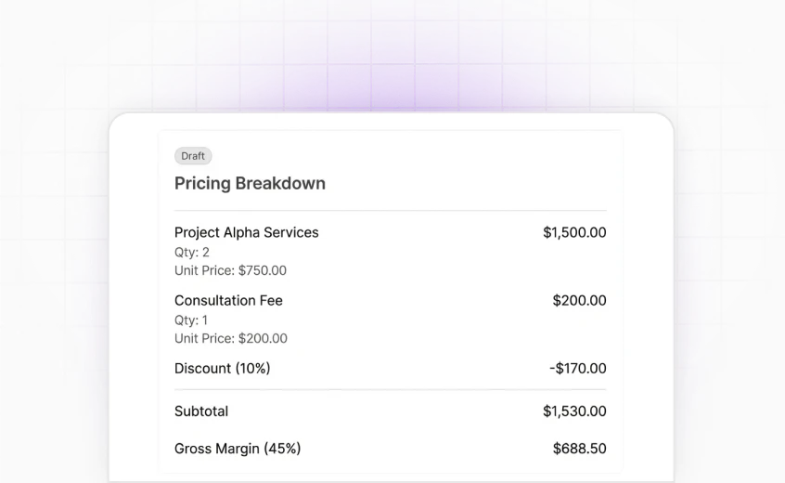Click the $200.00 amount beside Consultation Fee

(579, 301)
